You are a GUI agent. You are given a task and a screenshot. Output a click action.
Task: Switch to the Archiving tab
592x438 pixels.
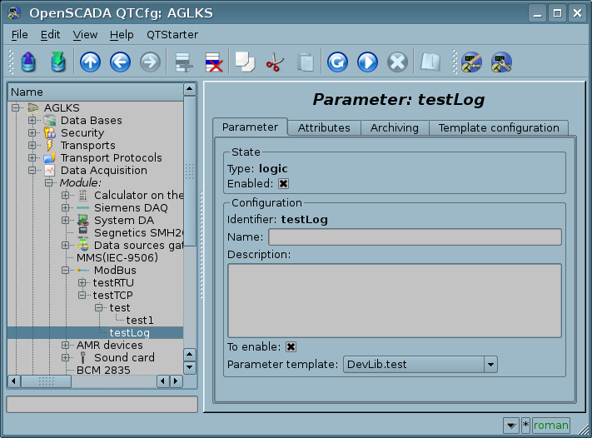[x=395, y=127]
